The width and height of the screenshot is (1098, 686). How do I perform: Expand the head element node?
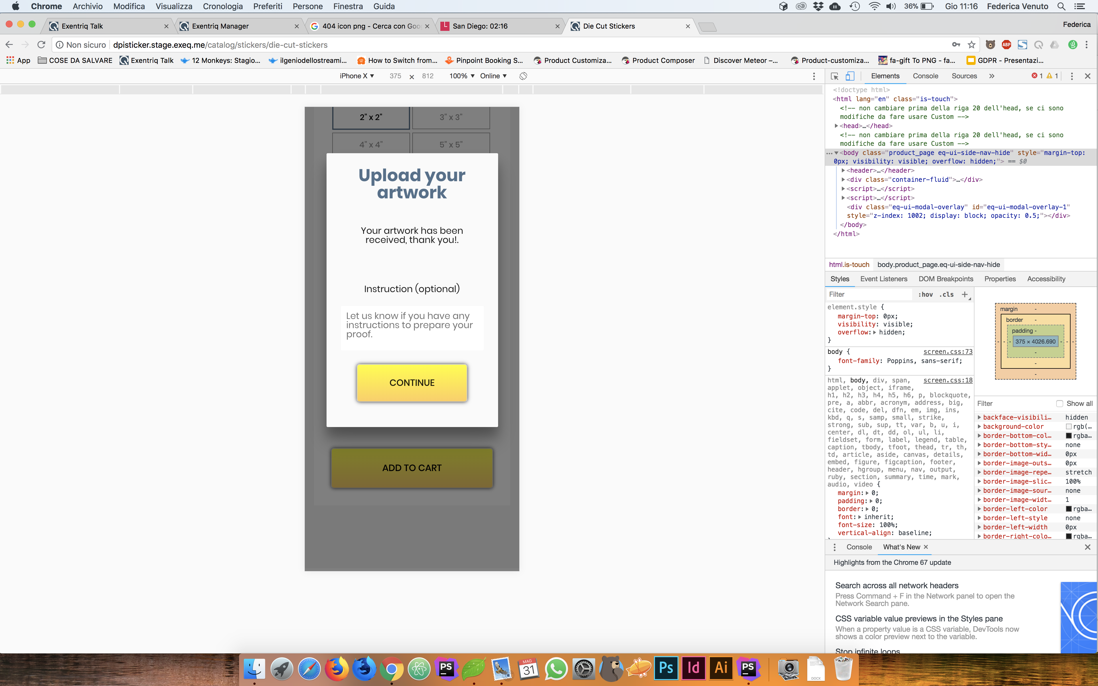coord(836,126)
